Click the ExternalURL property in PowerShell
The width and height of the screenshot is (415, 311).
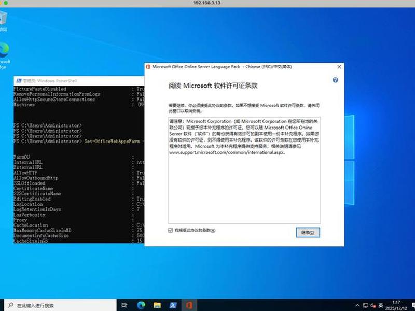tap(28, 167)
